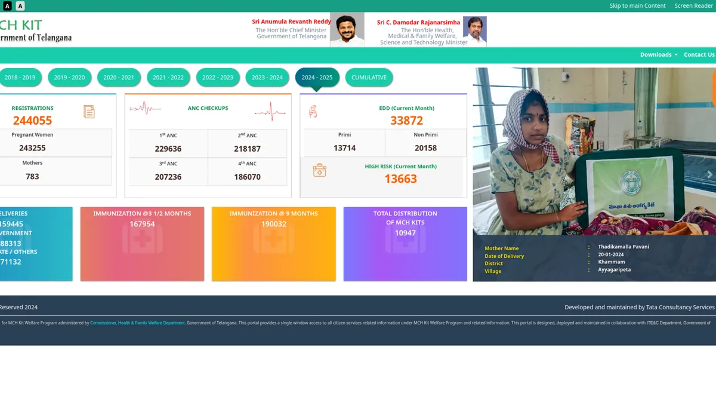This screenshot has width=716, height=403.
Task: Select the 2020 - 2021 year tab
Action: [119, 78]
